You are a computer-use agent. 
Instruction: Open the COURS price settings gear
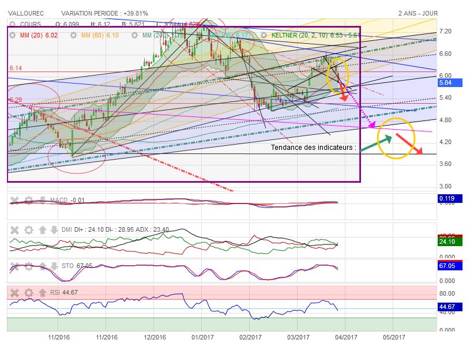(12, 24)
